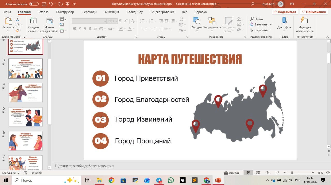
Task: Open the Файл menu
Action: pos(7,12)
